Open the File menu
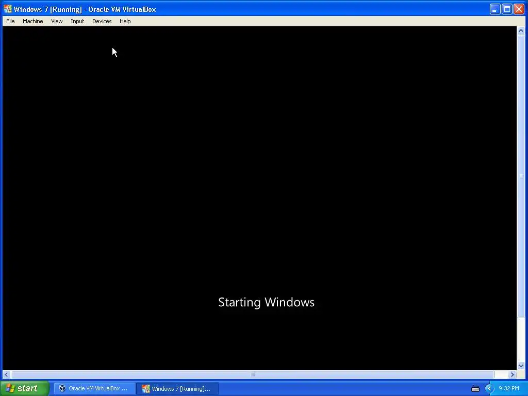 [x=10, y=21]
